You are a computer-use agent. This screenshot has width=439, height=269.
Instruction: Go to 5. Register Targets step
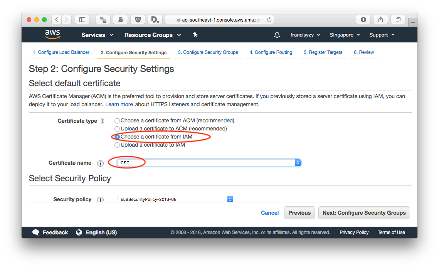tap(323, 52)
